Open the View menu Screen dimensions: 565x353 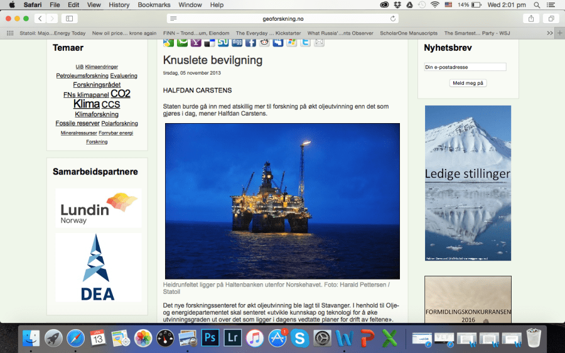[94, 5]
